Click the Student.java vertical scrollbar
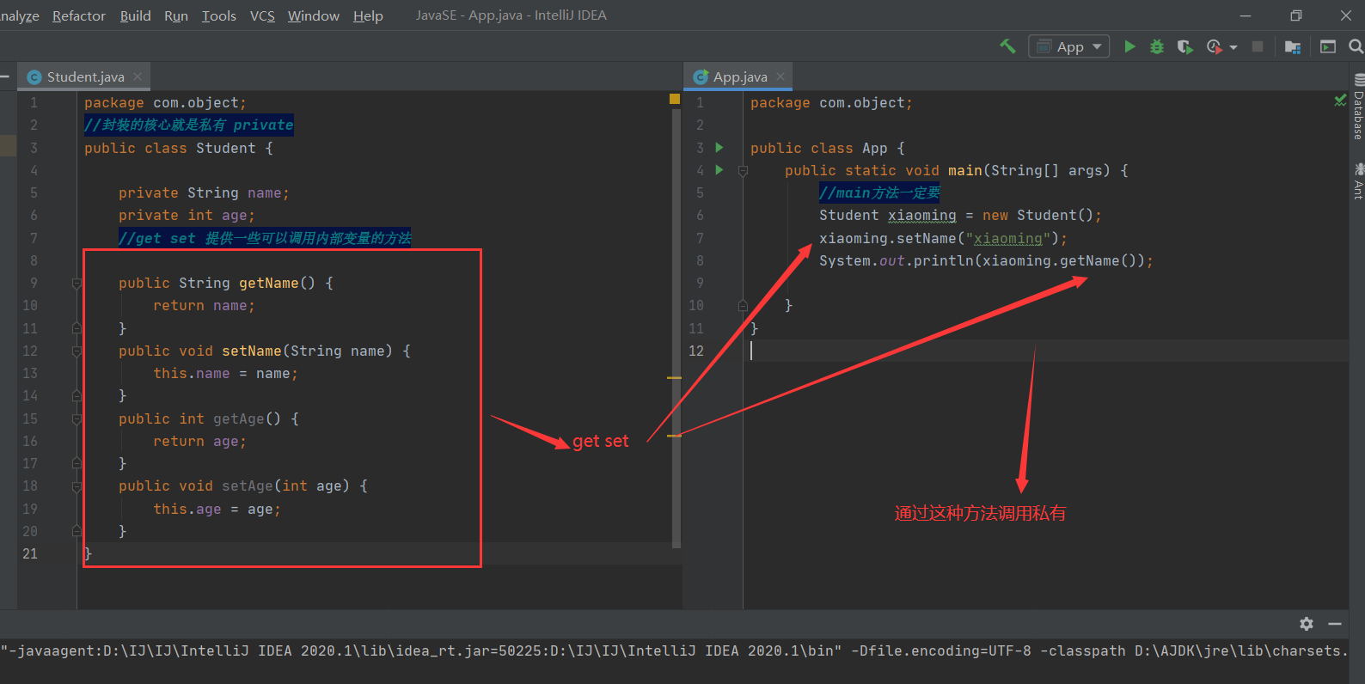The width and height of the screenshot is (1365, 684). 676,327
